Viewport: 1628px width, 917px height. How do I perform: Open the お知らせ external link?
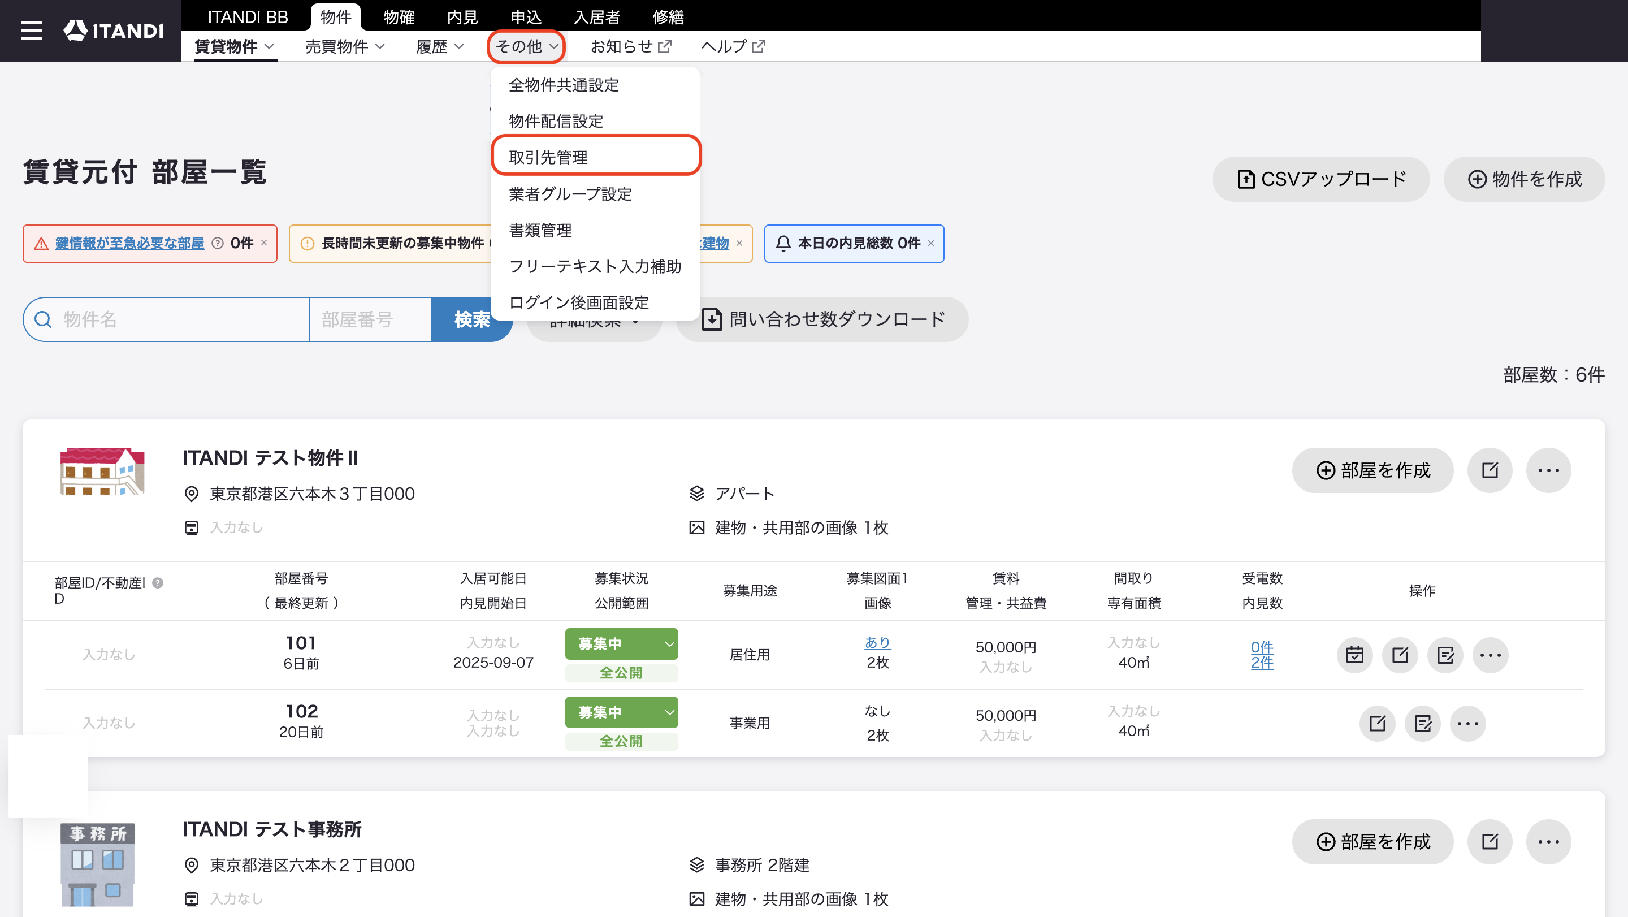click(x=631, y=46)
